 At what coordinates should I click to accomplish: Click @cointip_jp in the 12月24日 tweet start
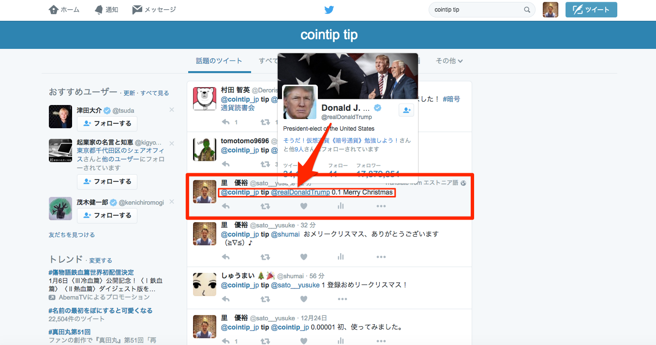click(240, 327)
